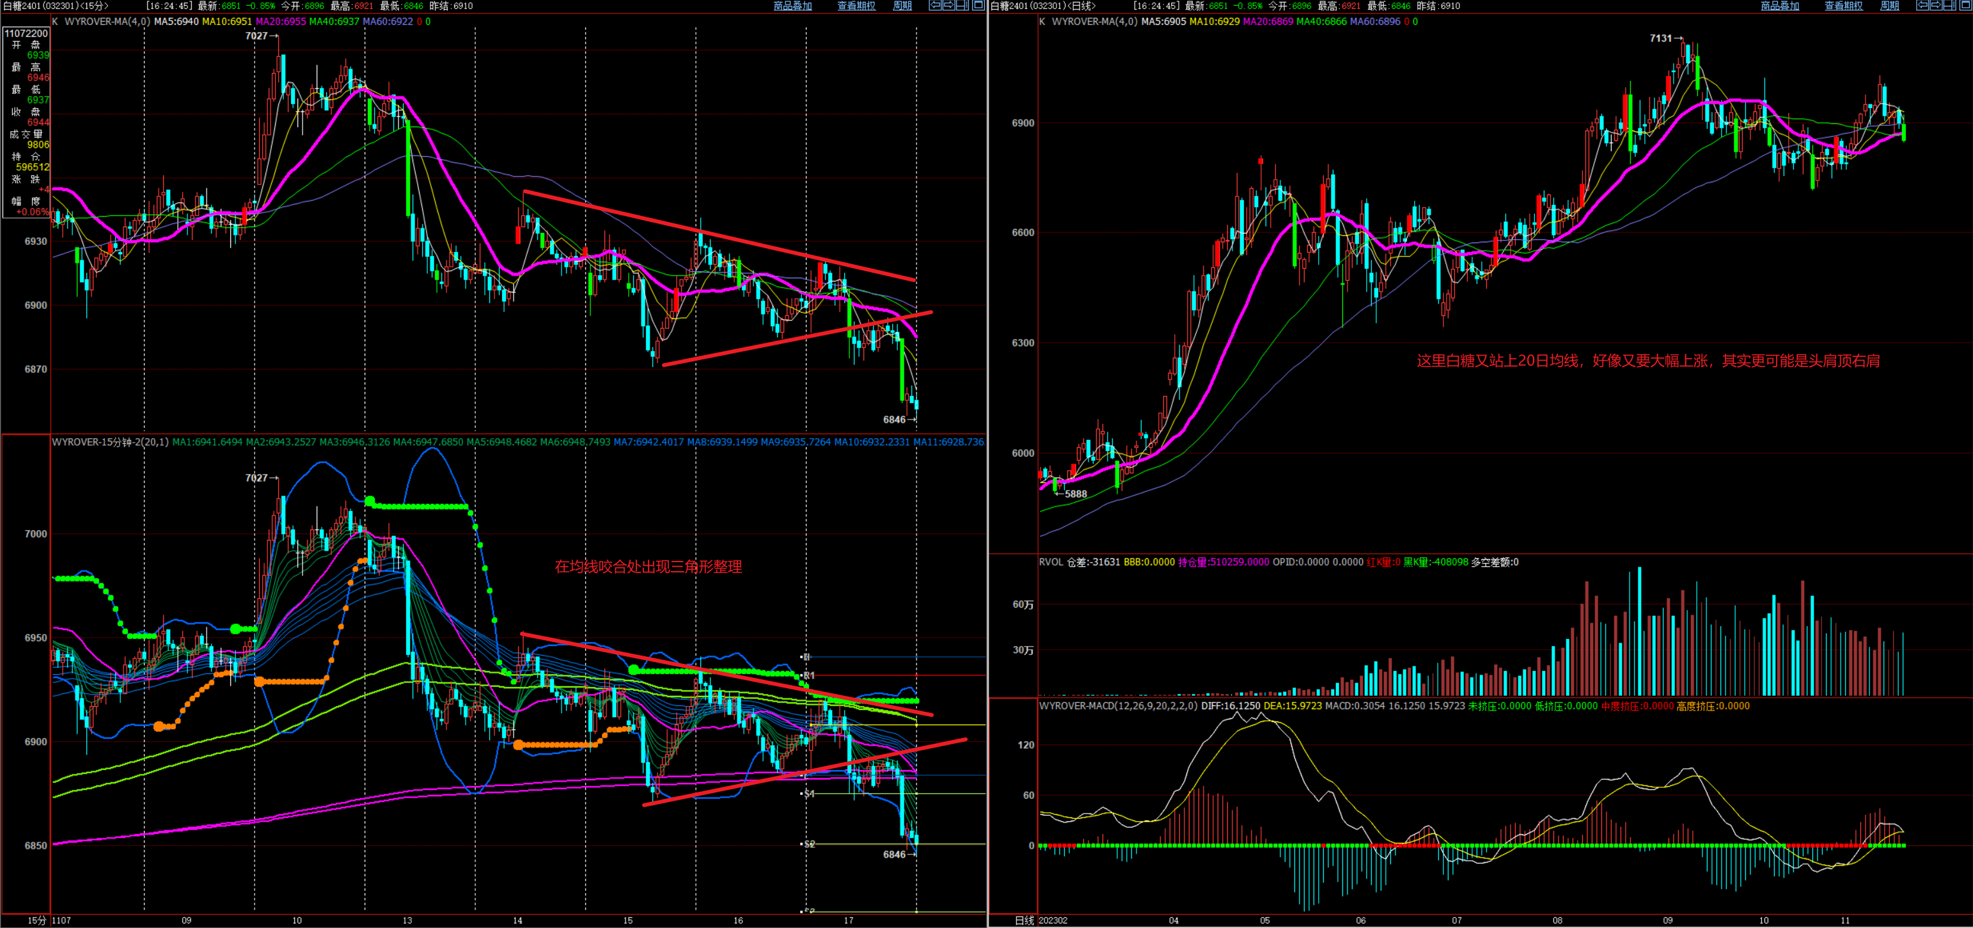Click 查看期权 link on daily chart

coord(1844,6)
